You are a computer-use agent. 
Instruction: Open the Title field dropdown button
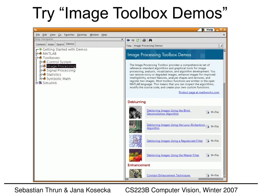221,46
